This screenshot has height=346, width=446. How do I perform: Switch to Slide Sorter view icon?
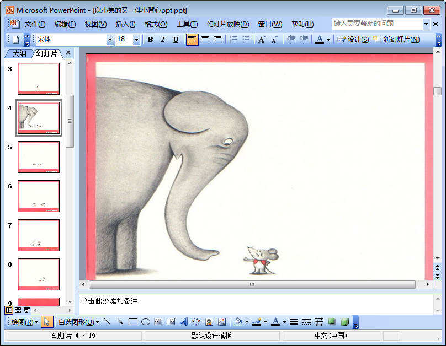tap(18, 310)
